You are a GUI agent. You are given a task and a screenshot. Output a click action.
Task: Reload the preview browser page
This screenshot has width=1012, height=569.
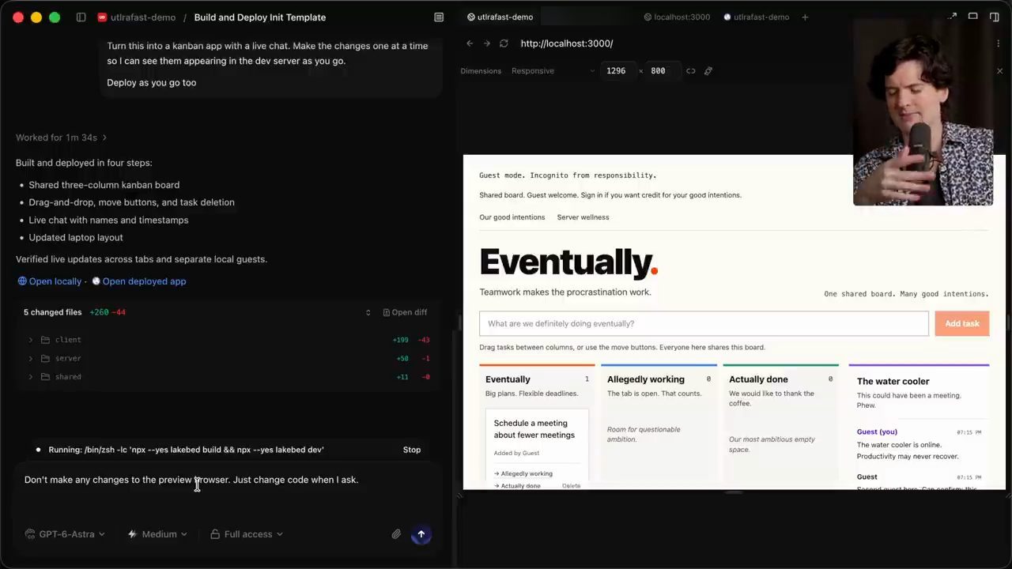click(503, 43)
